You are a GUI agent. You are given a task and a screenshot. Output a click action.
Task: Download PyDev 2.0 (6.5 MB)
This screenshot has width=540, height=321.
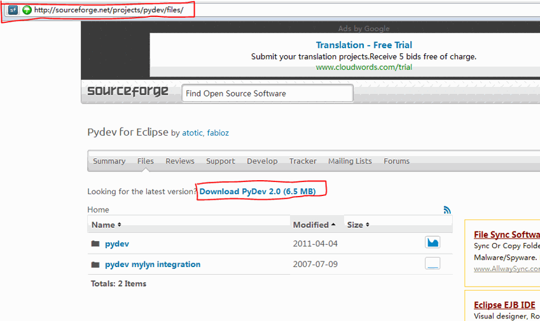pyautogui.click(x=258, y=192)
